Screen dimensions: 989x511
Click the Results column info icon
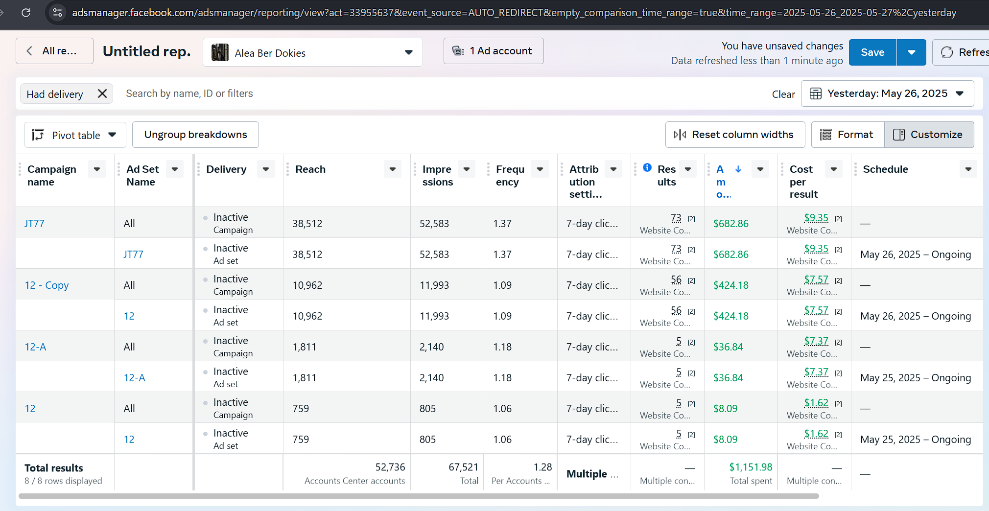pyautogui.click(x=647, y=167)
